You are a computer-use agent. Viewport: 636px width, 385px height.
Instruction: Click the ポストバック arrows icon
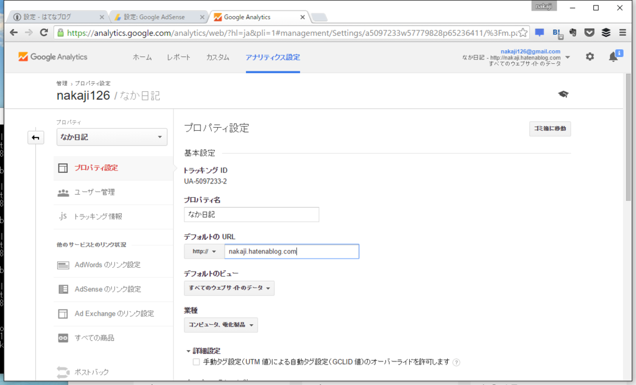pyautogui.click(x=63, y=372)
